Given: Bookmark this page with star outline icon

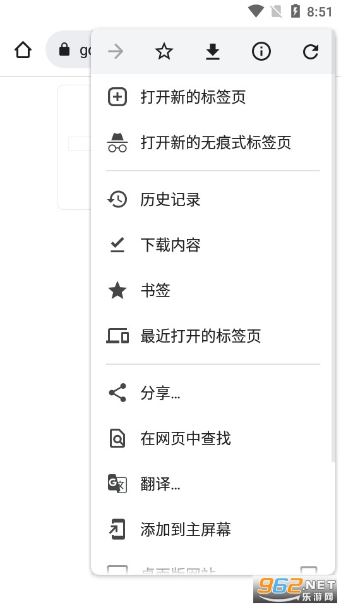Looking at the screenshot, I should coord(164,51).
